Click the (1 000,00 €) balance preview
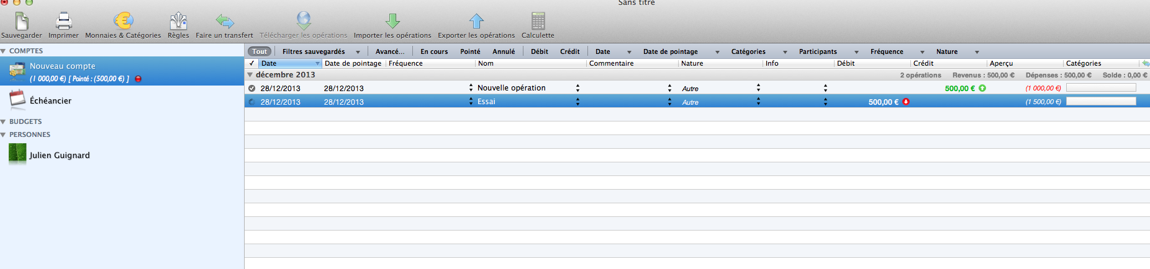This screenshot has width=1150, height=269. click(1043, 88)
